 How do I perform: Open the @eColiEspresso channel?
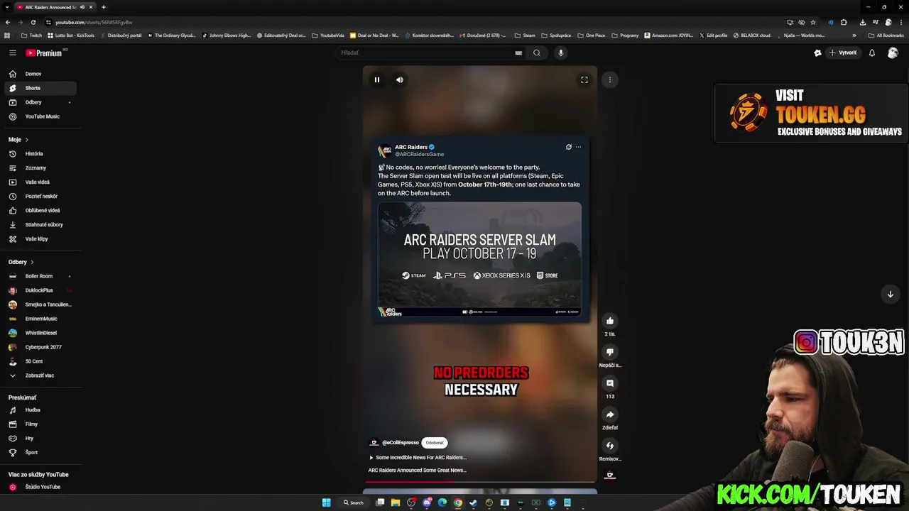(401, 443)
